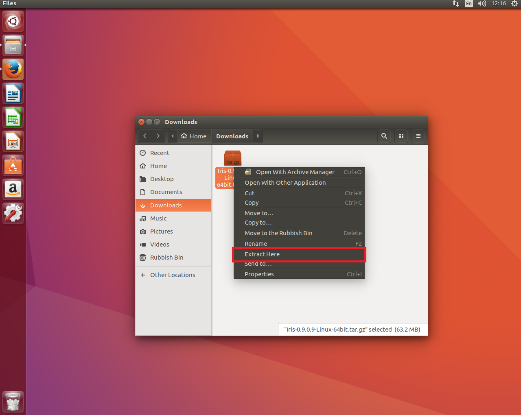This screenshot has width=521, height=415.
Task: Open the Files hamburger menu
Action: 418,136
